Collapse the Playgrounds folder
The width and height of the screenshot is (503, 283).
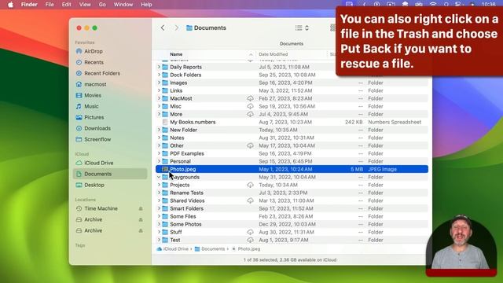159,177
